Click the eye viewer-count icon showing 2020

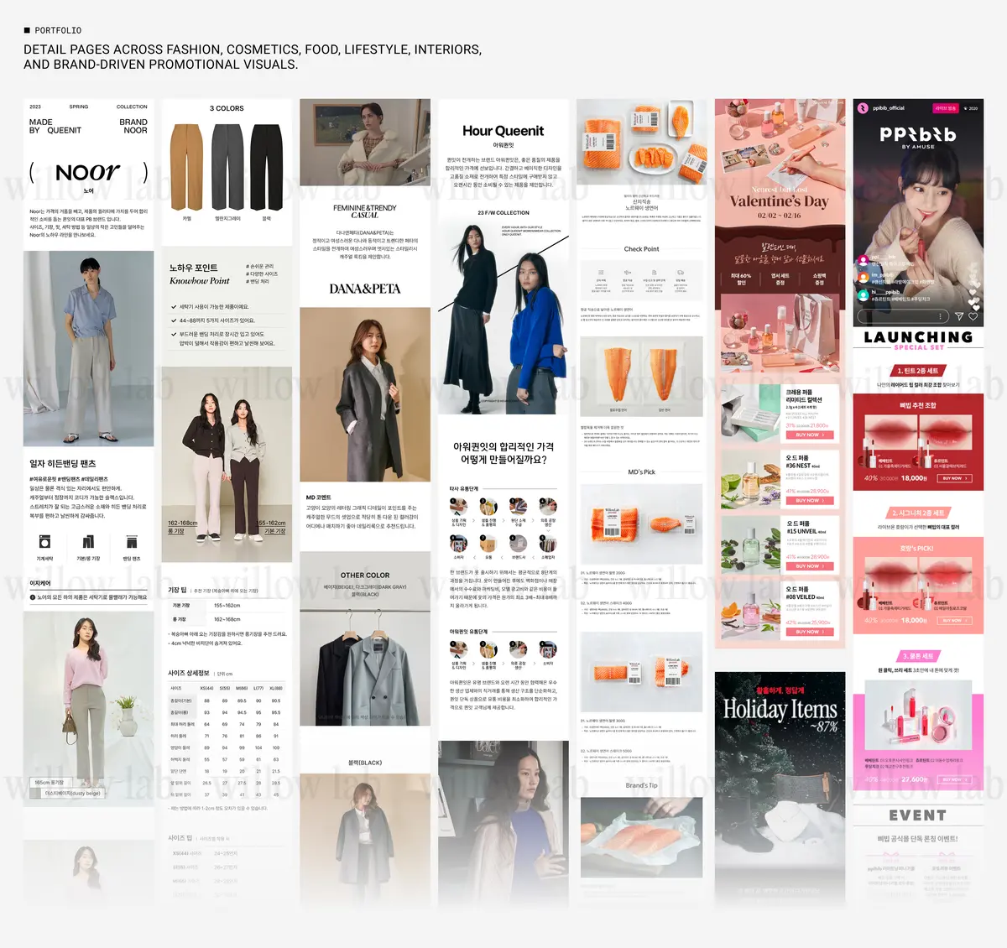(966, 108)
